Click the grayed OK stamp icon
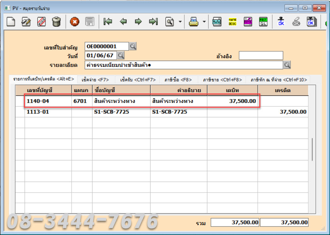Viewport: 330px width, 235px height. (x=296, y=22)
